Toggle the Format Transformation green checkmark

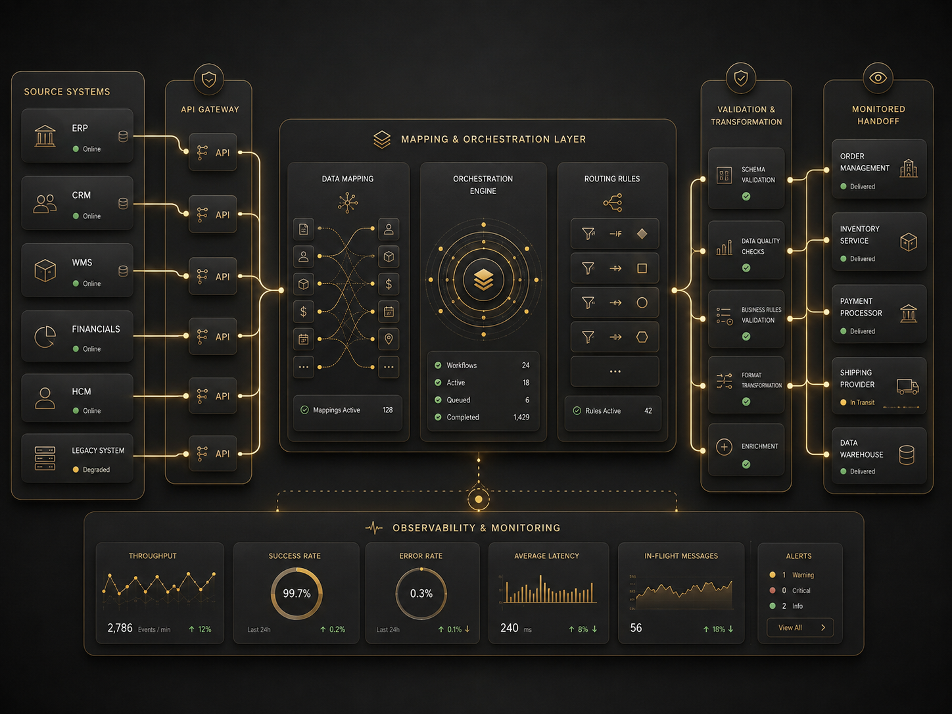pyautogui.click(x=746, y=402)
